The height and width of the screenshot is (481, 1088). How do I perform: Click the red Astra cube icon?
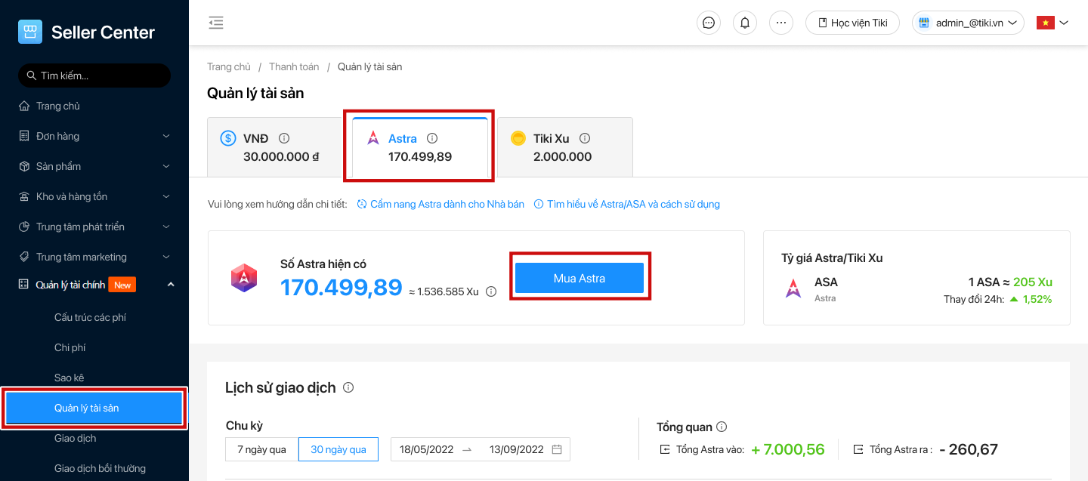pyautogui.click(x=244, y=279)
